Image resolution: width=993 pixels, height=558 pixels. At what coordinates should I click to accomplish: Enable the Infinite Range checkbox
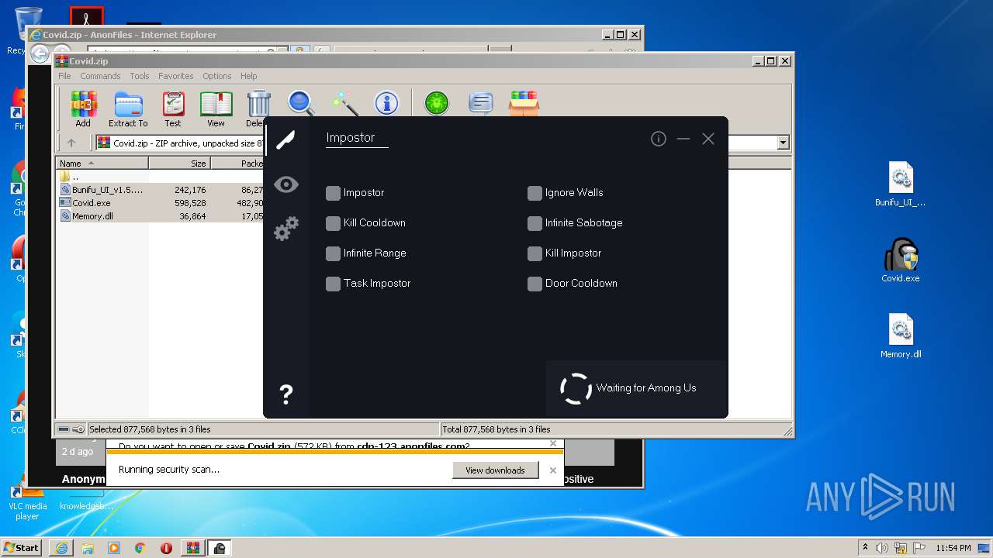pyautogui.click(x=333, y=253)
